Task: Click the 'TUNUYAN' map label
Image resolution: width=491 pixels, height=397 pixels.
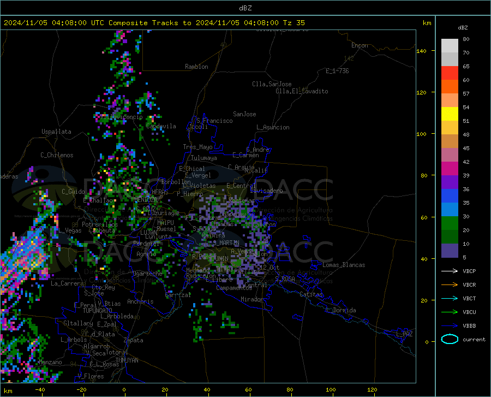Action: point(127,360)
